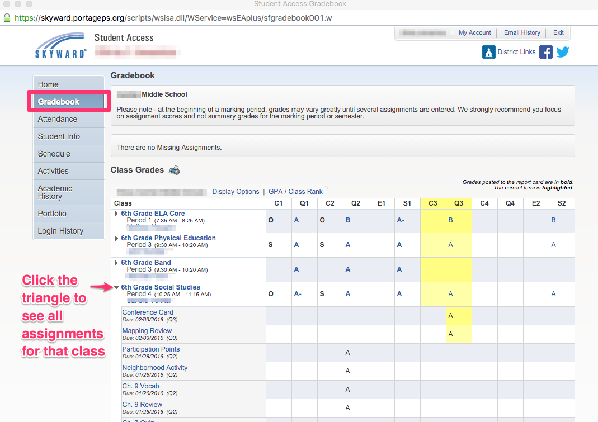Open 6th Grade Physical Education class link
This screenshot has width=598, height=422.
point(168,238)
